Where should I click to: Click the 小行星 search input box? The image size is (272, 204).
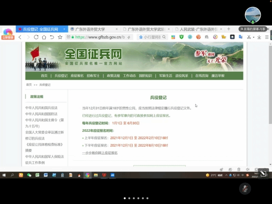(152, 37)
